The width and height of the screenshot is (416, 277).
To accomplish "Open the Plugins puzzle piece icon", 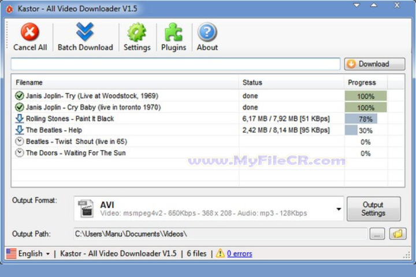I will pyautogui.click(x=173, y=32).
